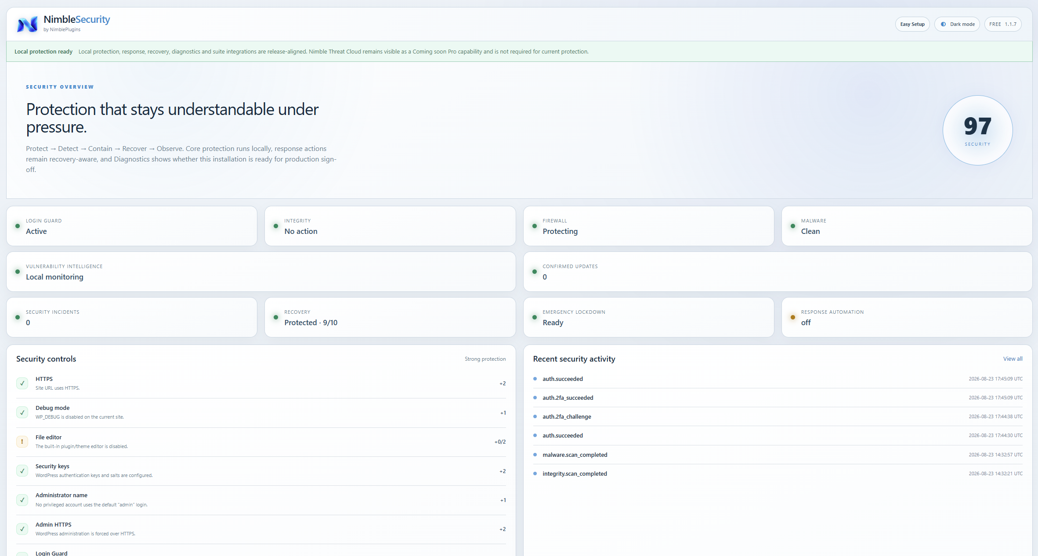Click the Administrator name check mark icon
The height and width of the screenshot is (556, 1038).
pyautogui.click(x=22, y=500)
